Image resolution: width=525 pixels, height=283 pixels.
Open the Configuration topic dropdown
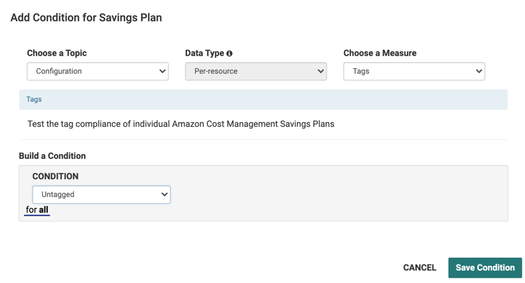pos(98,71)
